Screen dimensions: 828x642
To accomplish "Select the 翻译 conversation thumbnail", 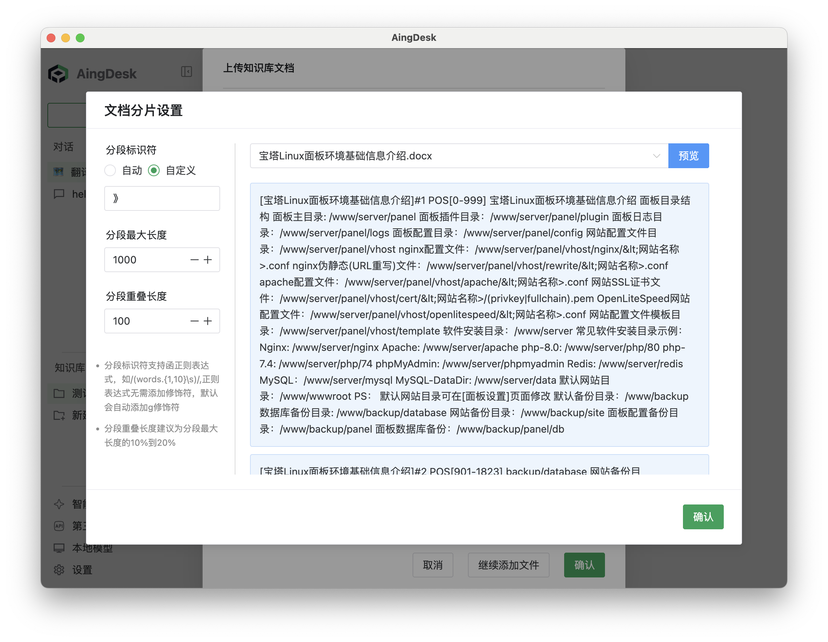I will point(59,171).
